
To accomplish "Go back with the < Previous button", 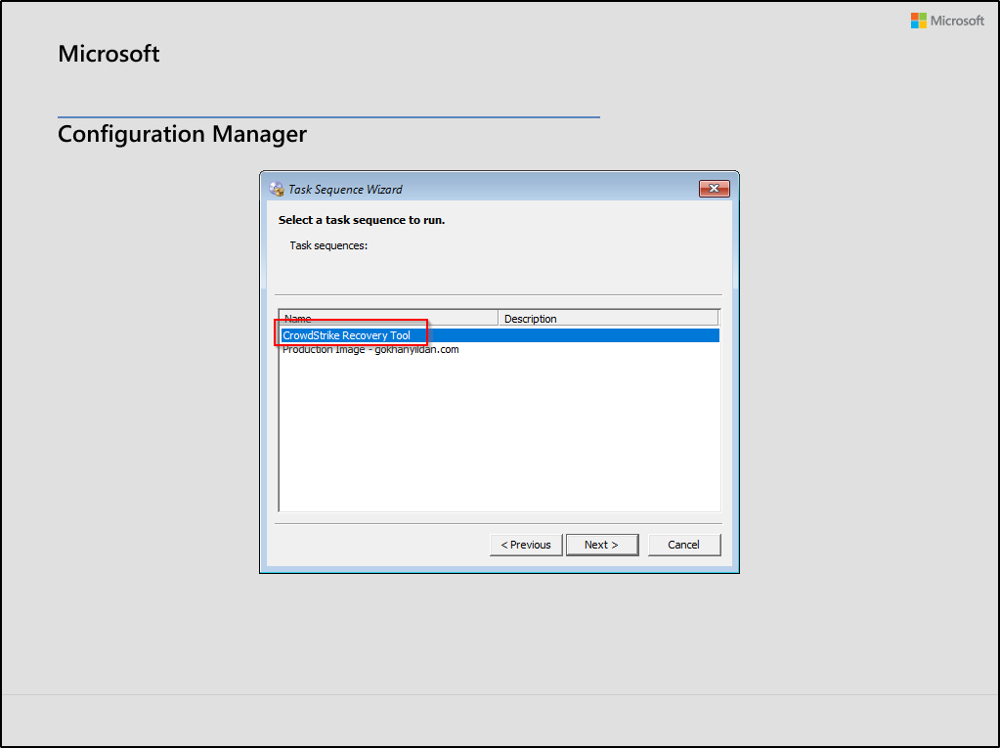I will (x=526, y=545).
